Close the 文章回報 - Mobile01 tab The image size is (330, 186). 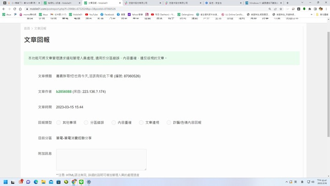pos(120,3)
